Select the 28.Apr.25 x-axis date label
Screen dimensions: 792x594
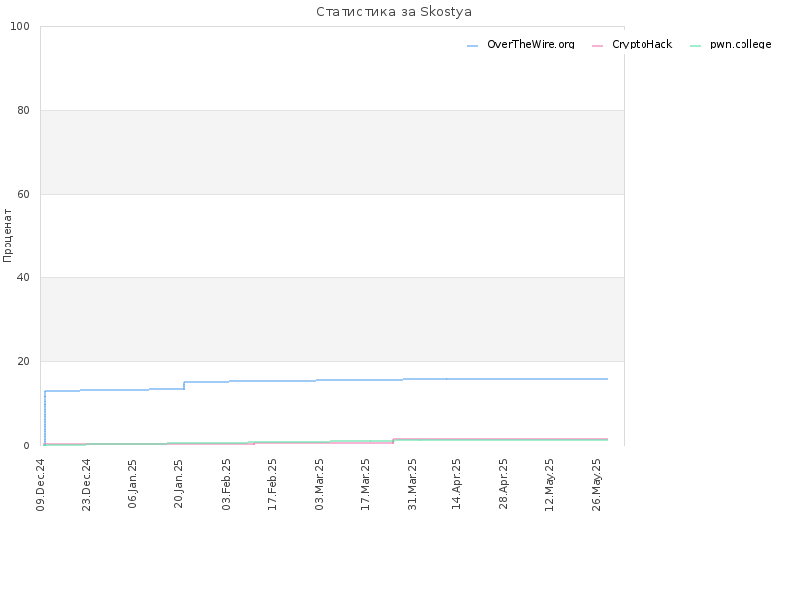click(x=503, y=484)
